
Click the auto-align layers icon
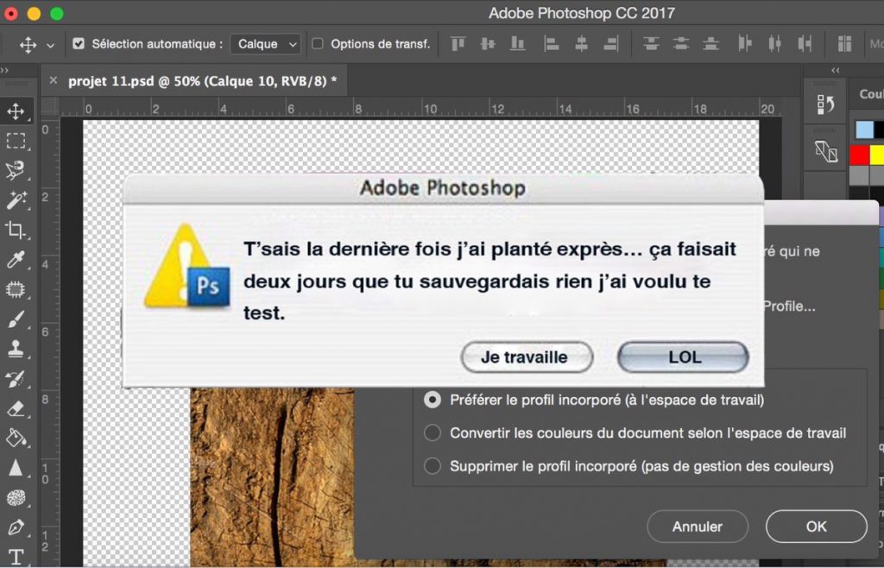(844, 43)
